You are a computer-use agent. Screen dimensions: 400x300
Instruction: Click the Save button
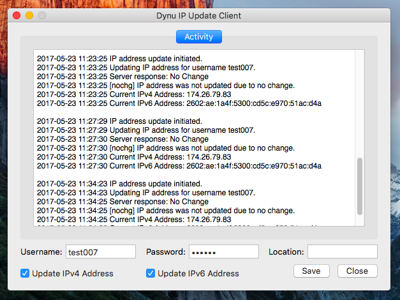pos(311,271)
